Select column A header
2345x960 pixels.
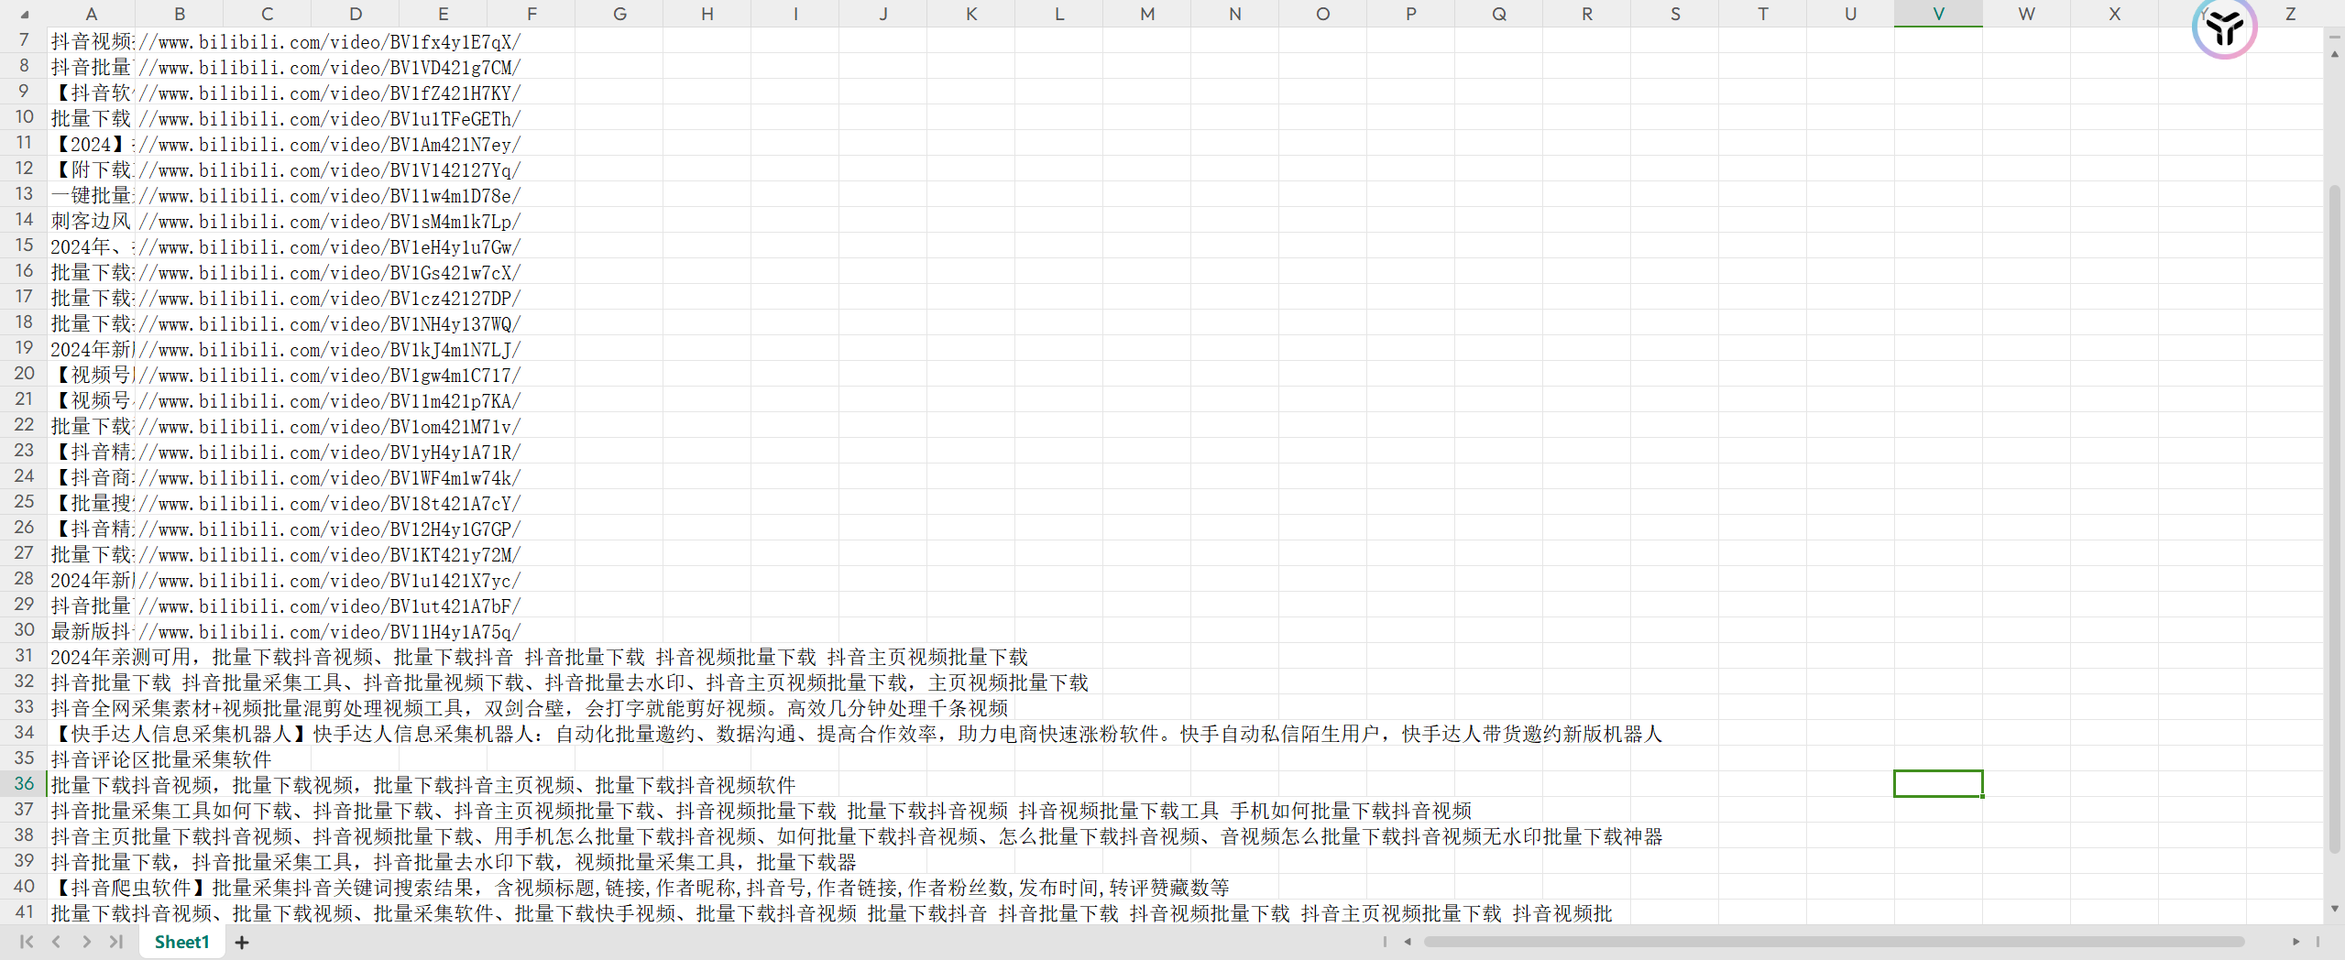tap(91, 14)
